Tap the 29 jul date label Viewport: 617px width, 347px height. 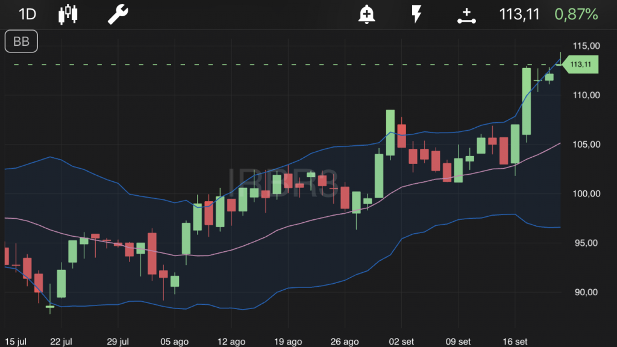[117, 342]
